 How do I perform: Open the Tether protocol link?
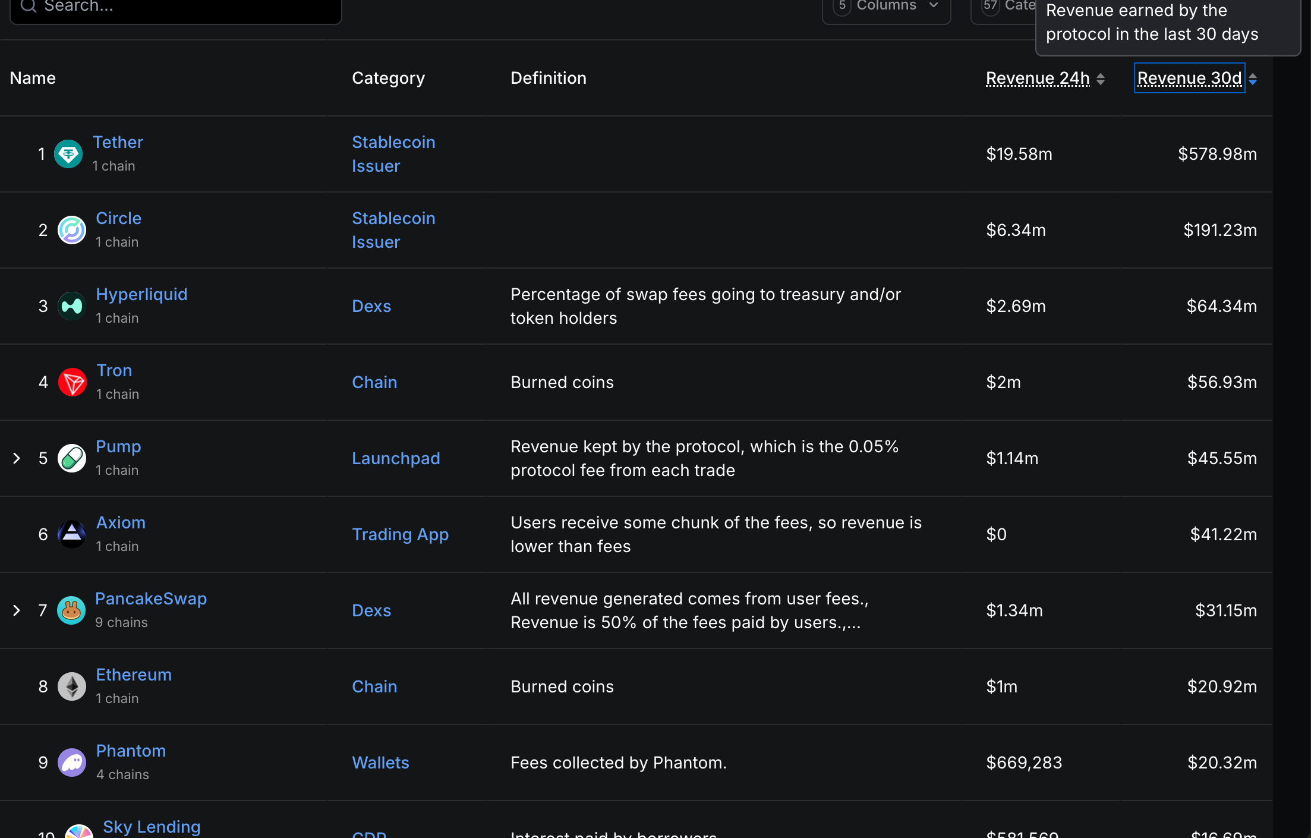118,142
